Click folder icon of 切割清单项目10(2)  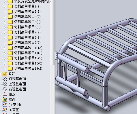[10, 48]
